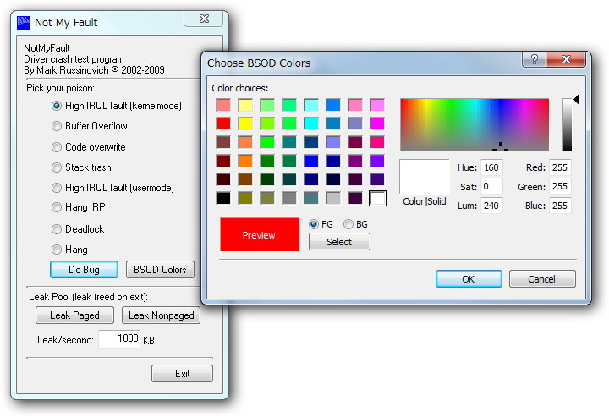Click the Not My Fault app icon in the title bar
Screen dimensions: 609x417
coord(24,23)
